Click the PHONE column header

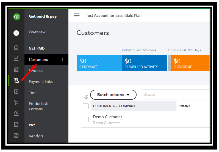pyautogui.click(x=184, y=106)
